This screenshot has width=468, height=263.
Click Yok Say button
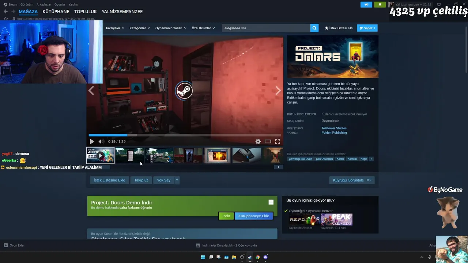pyautogui.click(x=164, y=180)
